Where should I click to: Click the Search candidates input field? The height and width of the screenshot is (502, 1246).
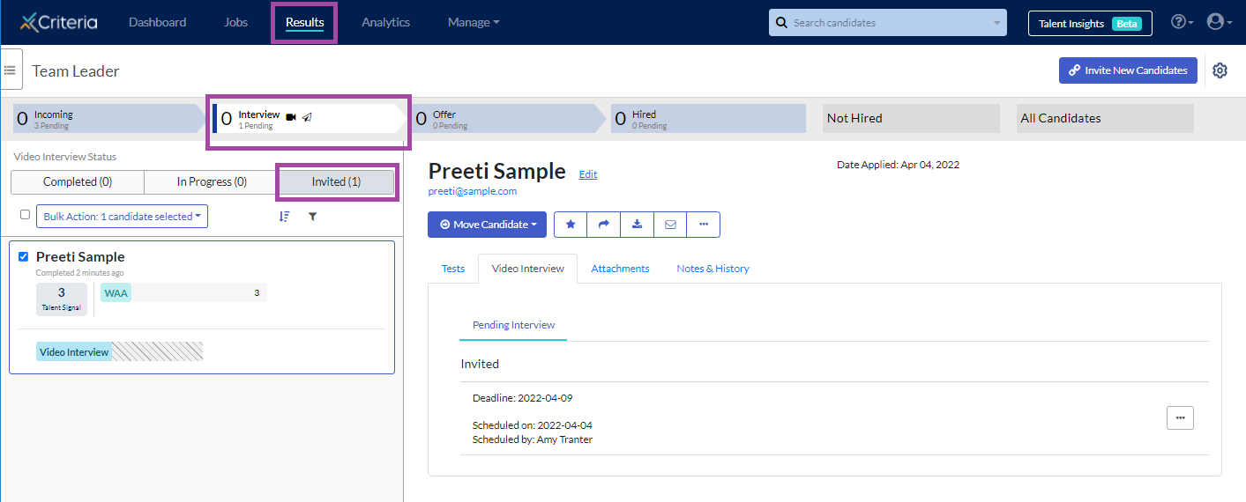point(888,23)
